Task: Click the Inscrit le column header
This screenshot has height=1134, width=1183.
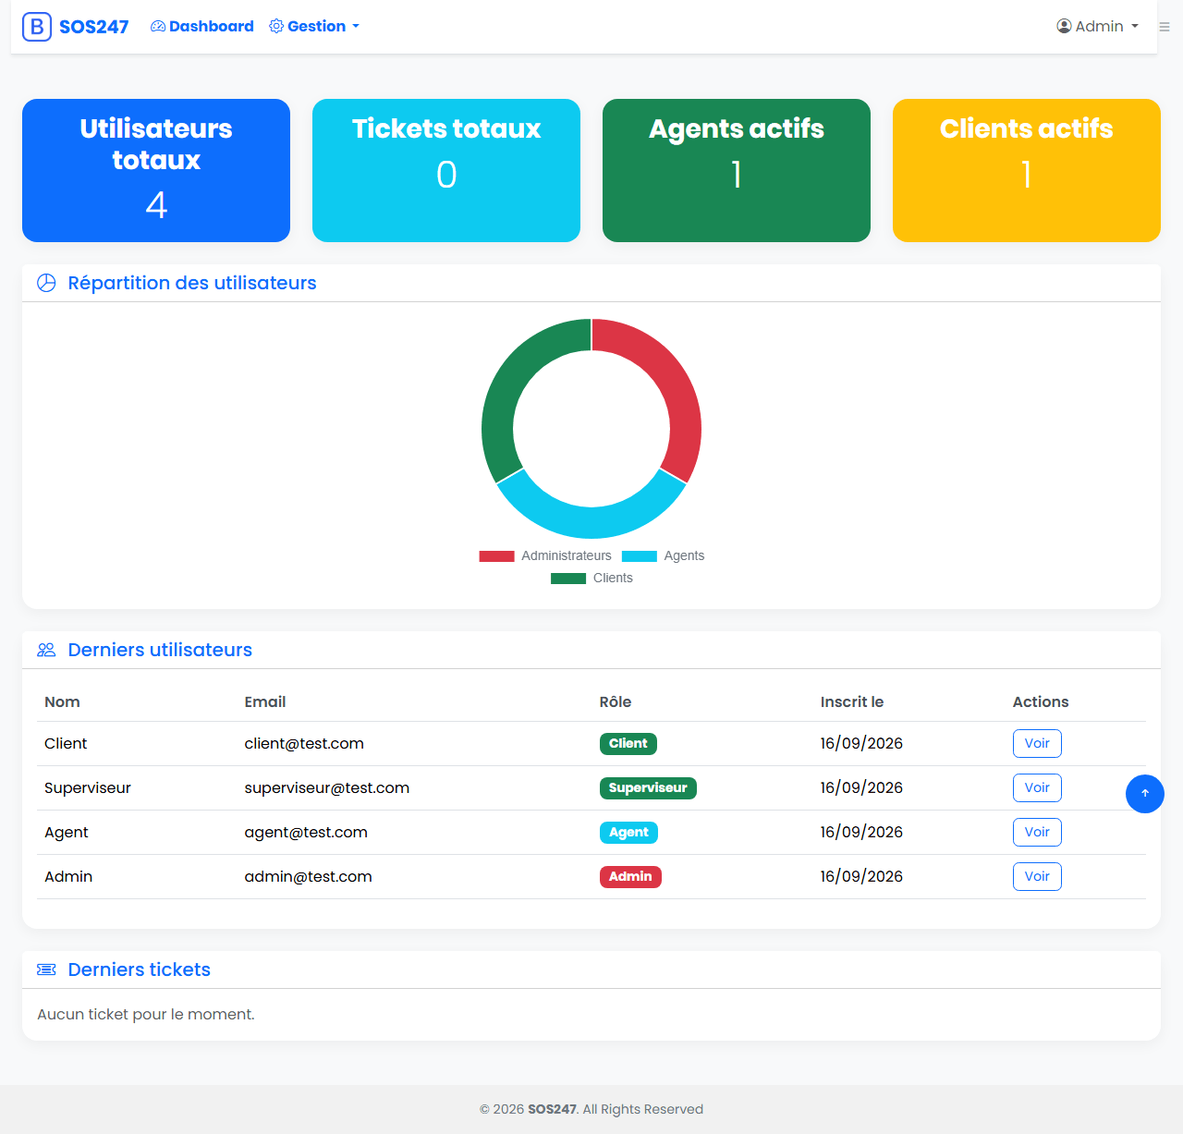Action: pos(852,702)
